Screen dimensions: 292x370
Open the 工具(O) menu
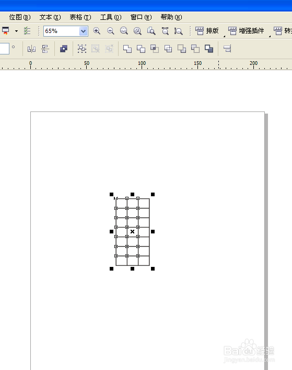point(111,17)
